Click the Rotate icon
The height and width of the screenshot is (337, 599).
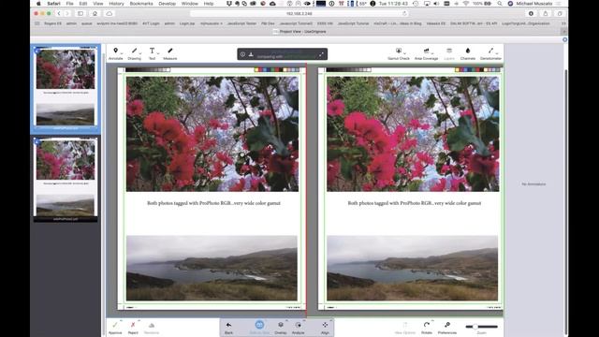point(427,325)
